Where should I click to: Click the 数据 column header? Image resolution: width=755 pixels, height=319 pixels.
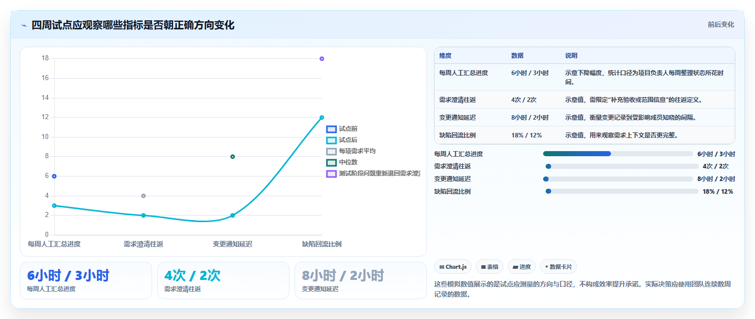coord(517,56)
